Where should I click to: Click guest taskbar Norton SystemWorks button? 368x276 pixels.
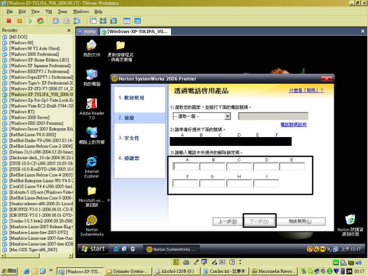[x=171, y=249]
